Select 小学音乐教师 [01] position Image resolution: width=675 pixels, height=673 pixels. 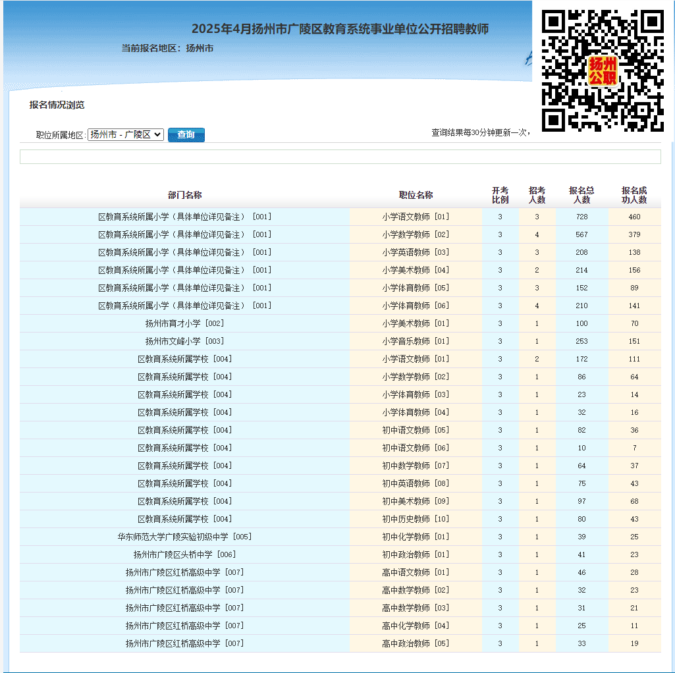pyautogui.click(x=416, y=342)
